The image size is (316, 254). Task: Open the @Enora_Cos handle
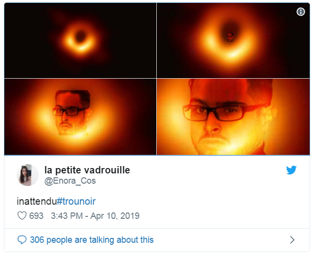pyautogui.click(x=70, y=181)
